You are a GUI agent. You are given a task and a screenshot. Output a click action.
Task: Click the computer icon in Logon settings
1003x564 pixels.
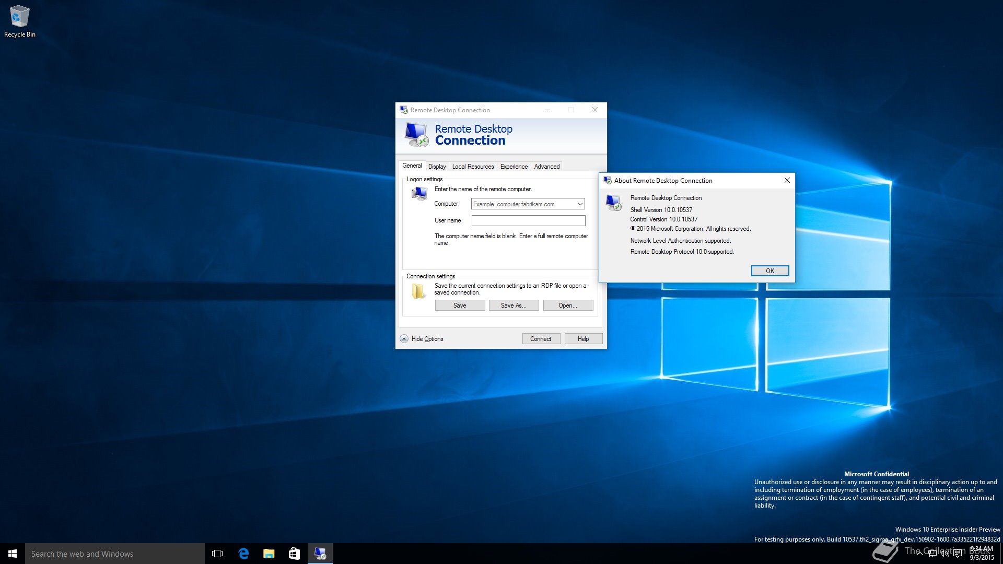[419, 194]
